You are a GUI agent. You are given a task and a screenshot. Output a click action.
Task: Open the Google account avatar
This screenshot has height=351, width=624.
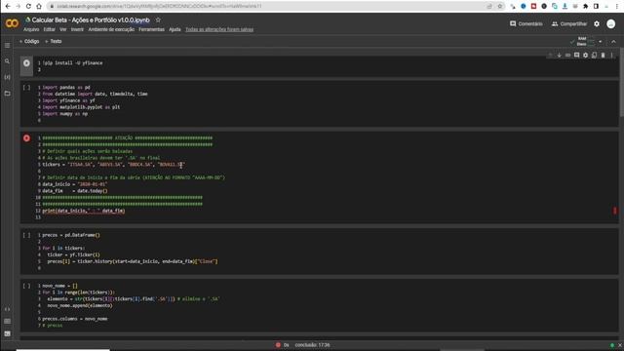tap(611, 23)
